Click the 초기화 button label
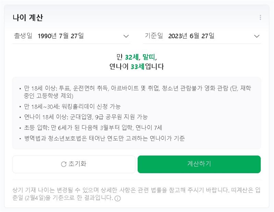 (77, 164)
